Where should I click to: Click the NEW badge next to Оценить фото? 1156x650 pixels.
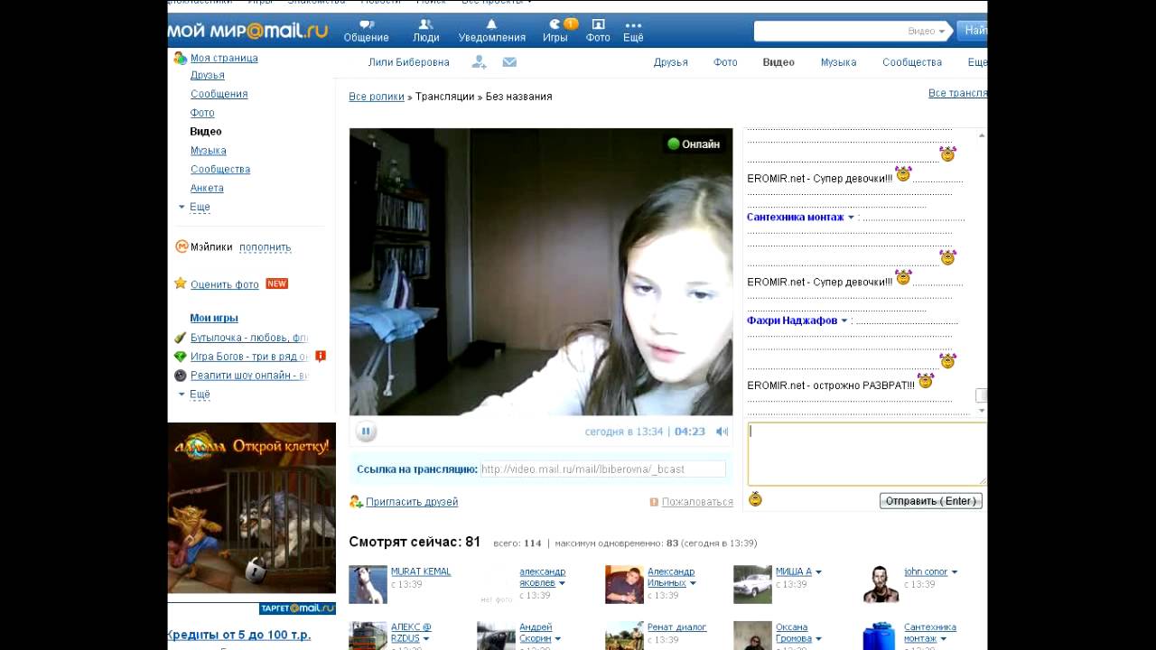(x=276, y=283)
